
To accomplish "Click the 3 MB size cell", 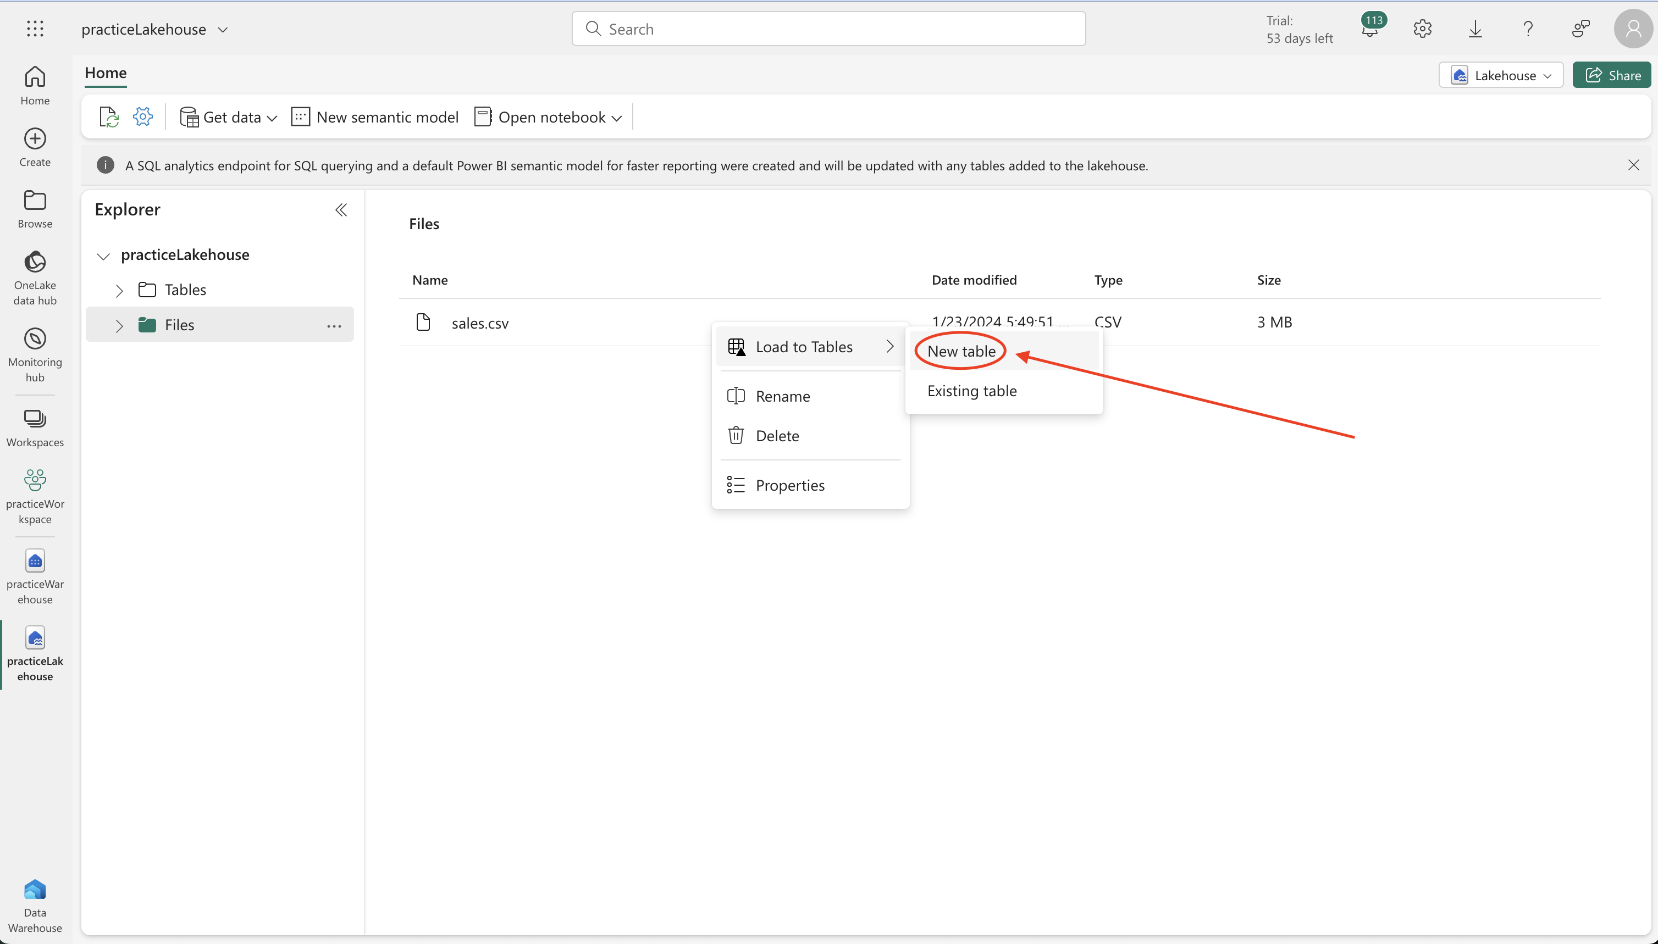I will tap(1275, 322).
